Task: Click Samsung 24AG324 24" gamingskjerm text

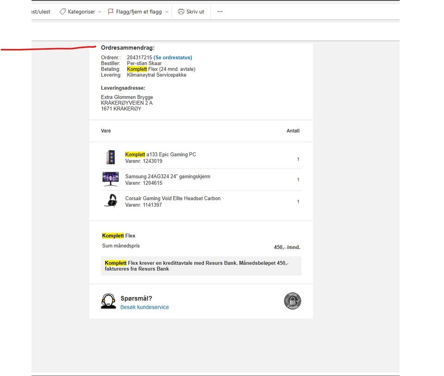Action: point(167,176)
